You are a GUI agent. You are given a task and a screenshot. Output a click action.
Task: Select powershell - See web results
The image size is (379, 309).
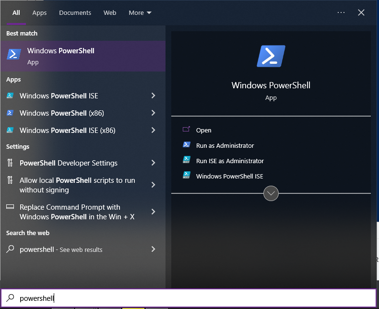coord(83,250)
